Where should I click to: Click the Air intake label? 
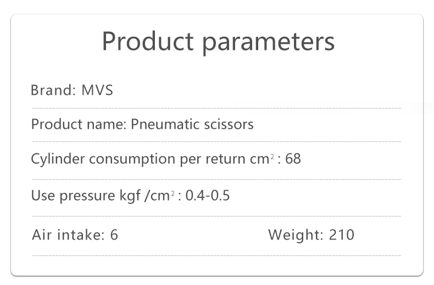pos(68,235)
